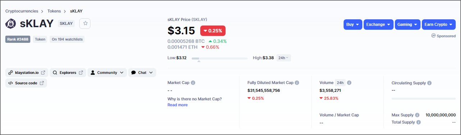
Task: Visit klaystation.io website link
Action: coord(27,72)
